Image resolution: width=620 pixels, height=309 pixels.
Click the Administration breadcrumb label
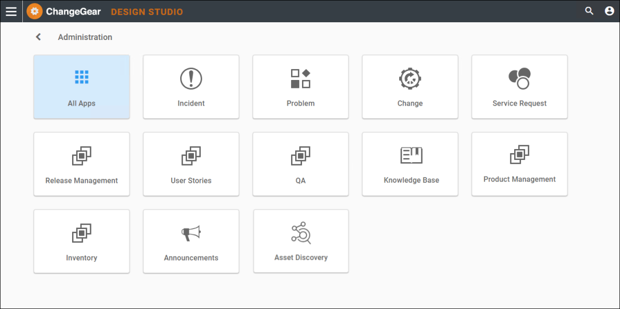[x=85, y=37]
